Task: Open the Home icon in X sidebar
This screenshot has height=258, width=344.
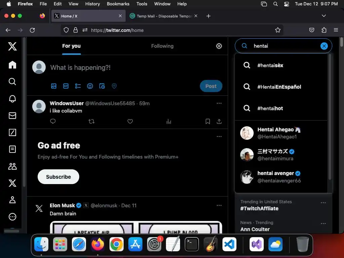Action: [x=12, y=65]
